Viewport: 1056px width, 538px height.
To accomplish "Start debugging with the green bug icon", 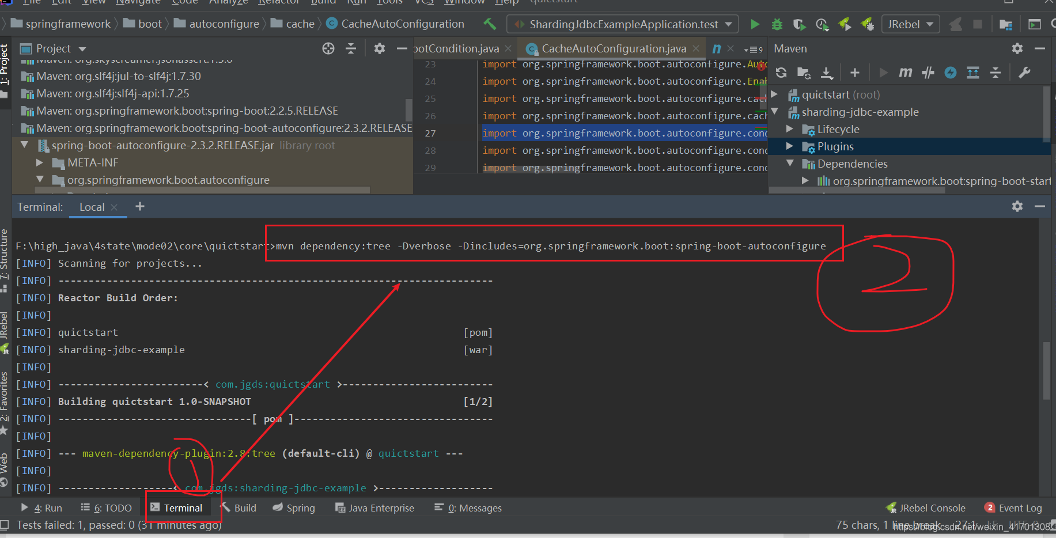I will coord(777,24).
